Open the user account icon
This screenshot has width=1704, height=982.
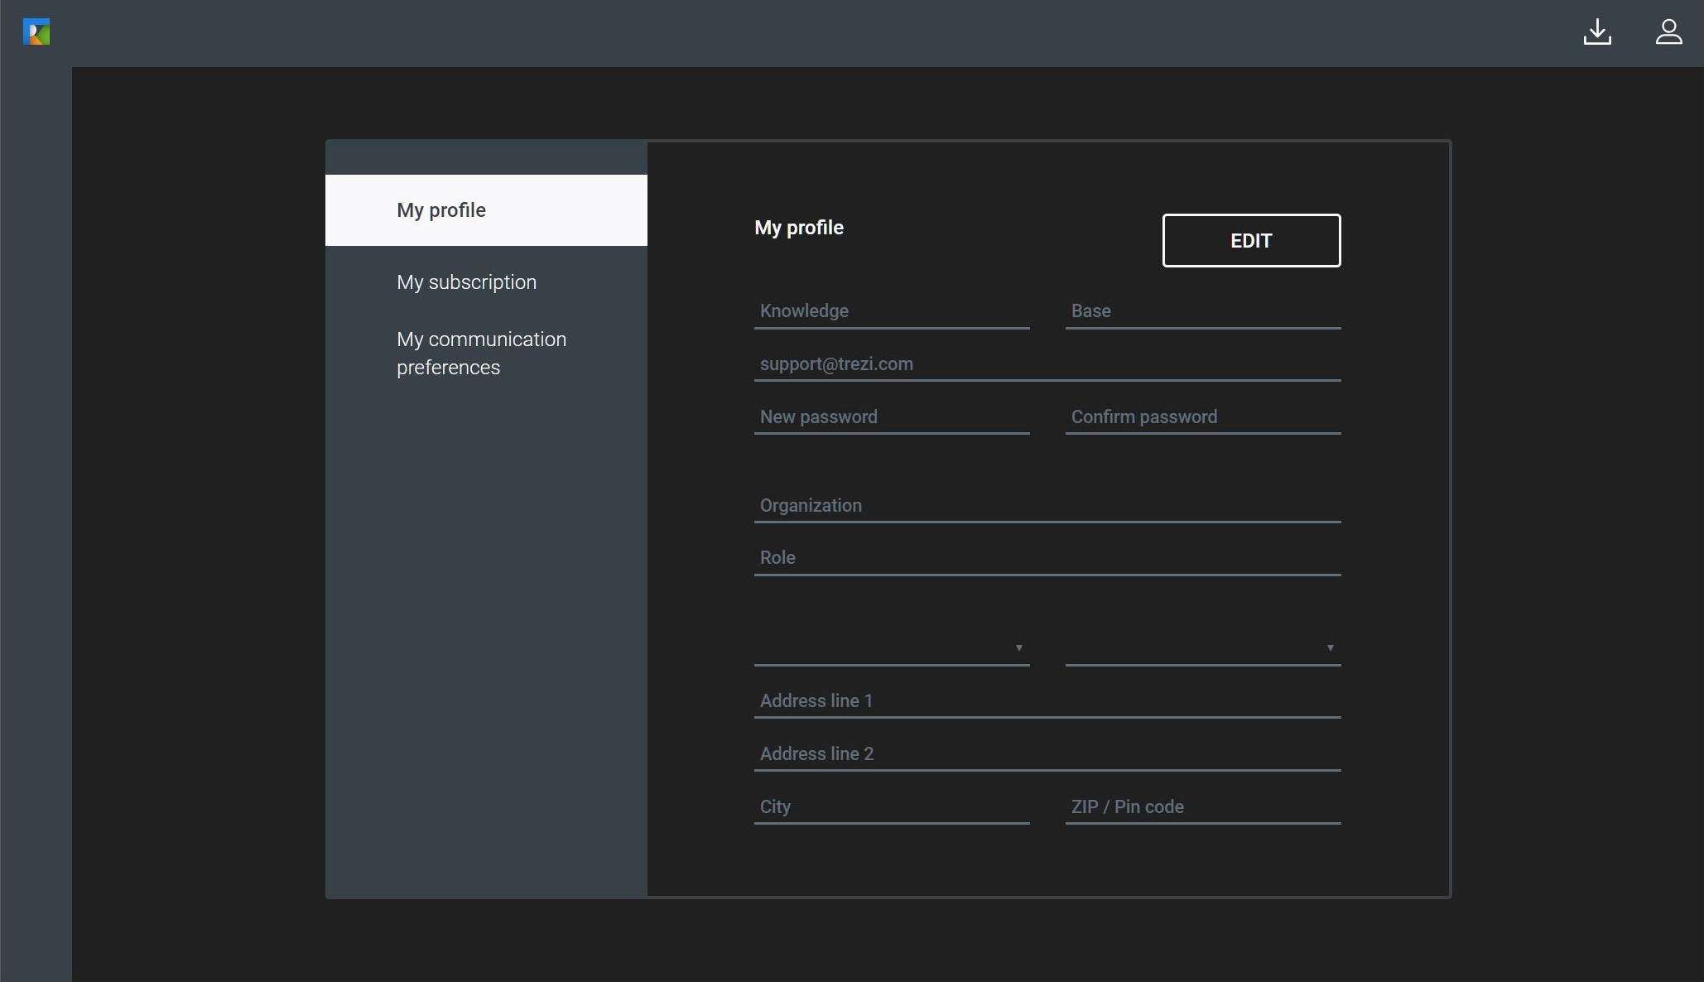[1668, 32]
